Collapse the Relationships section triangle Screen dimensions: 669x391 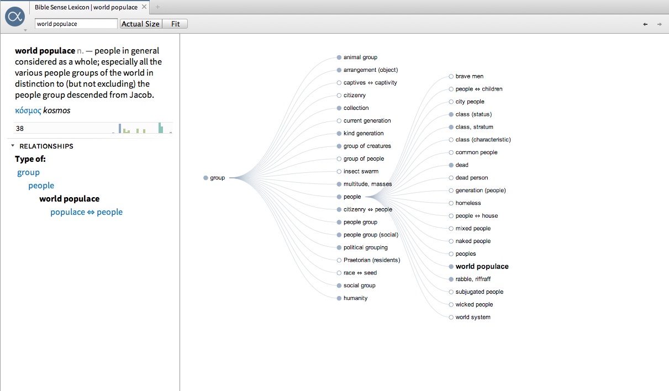[x=13, y=146]
